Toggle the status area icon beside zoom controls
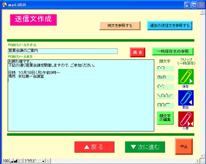This screenshot has height=164, width=206. coord(20,161)
